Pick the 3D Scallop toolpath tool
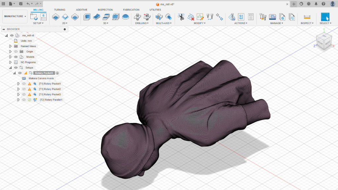 125,17
